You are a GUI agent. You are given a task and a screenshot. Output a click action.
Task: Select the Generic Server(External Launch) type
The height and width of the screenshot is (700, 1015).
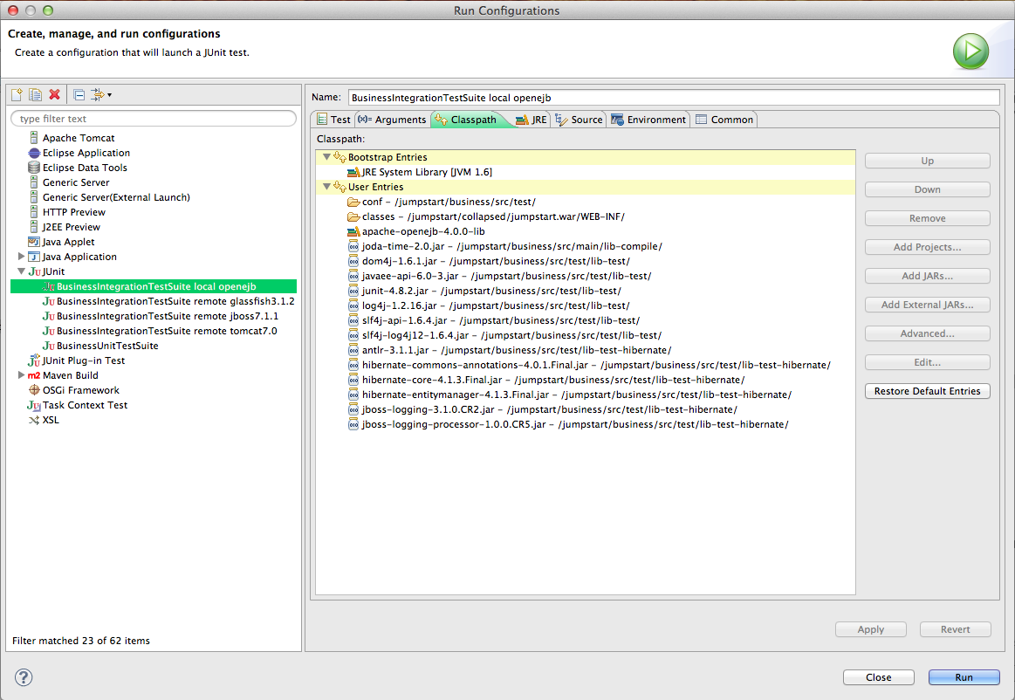pyautogui.click(x=109, y=197)
